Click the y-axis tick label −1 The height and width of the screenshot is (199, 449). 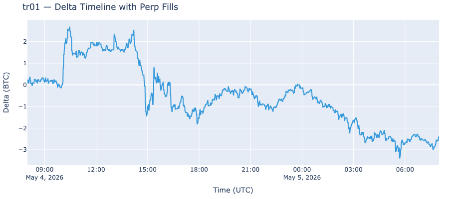(22, 106)
